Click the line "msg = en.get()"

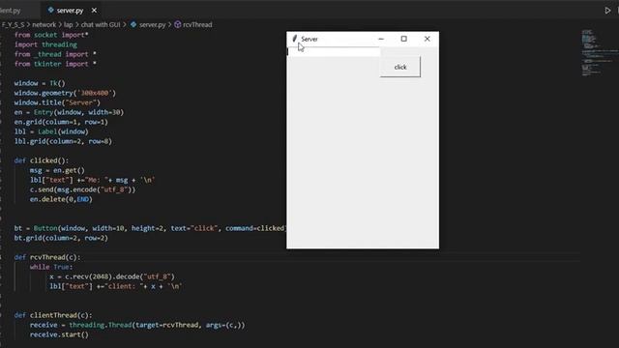(57, 170)
